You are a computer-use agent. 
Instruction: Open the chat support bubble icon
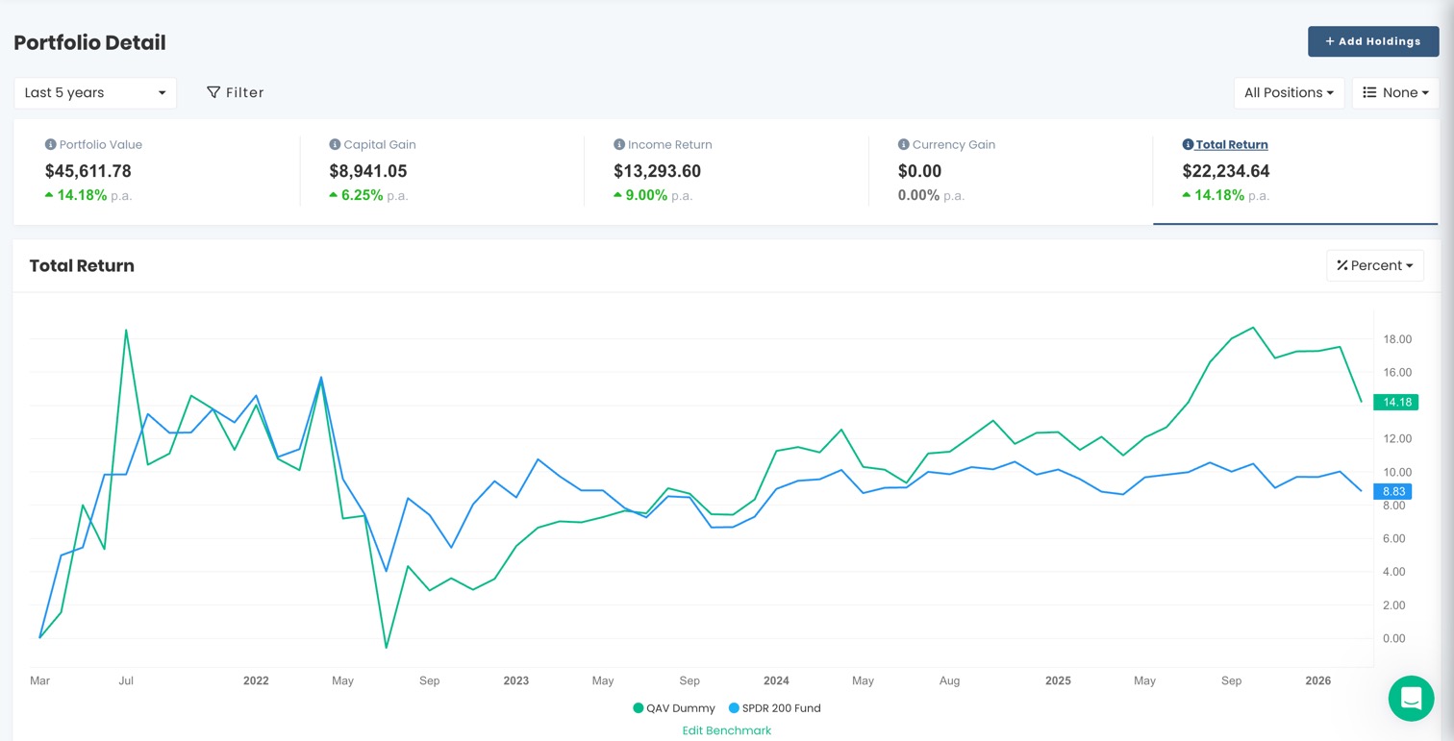(1411, 699)
